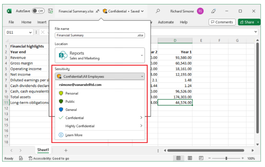Viewport: 265px width, 167px height.
Task: Click the Year 1 header cell
Action: pyautogui.click(x=175, y=52)
